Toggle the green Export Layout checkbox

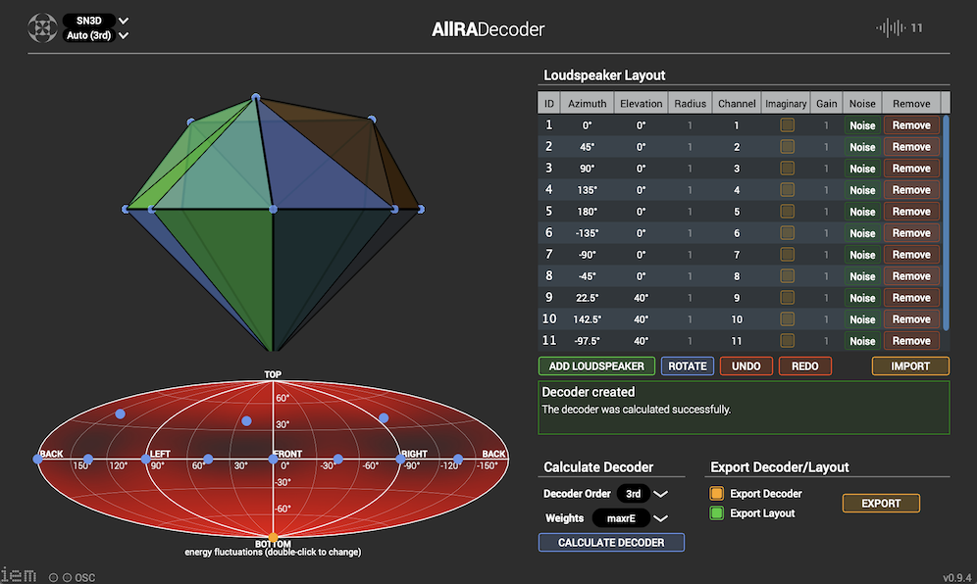(x=716, y=513)
